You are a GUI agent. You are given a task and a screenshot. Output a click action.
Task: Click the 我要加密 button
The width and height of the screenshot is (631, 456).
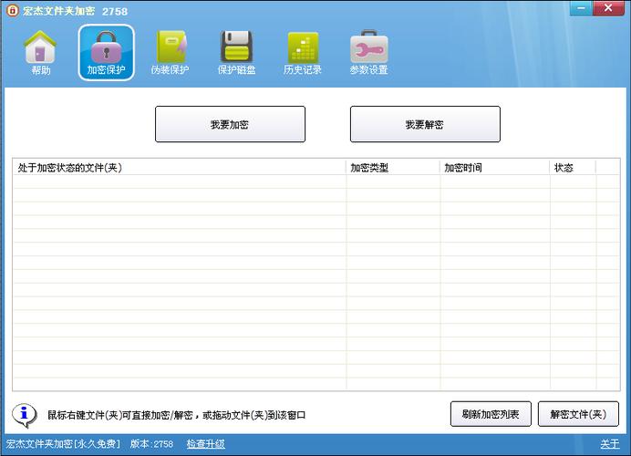point(230,124)
